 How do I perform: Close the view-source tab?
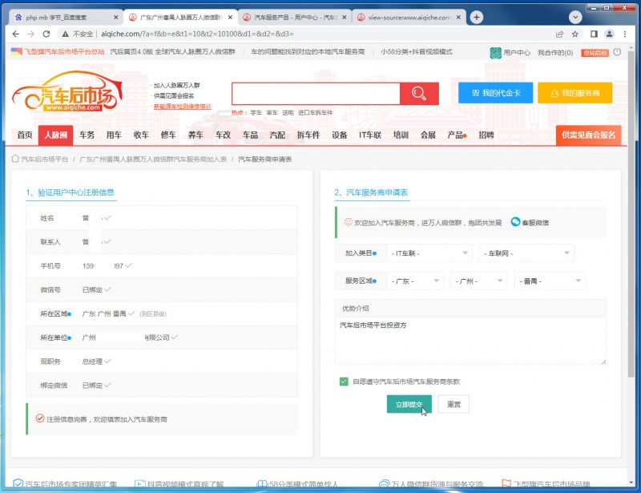point(458,17)
